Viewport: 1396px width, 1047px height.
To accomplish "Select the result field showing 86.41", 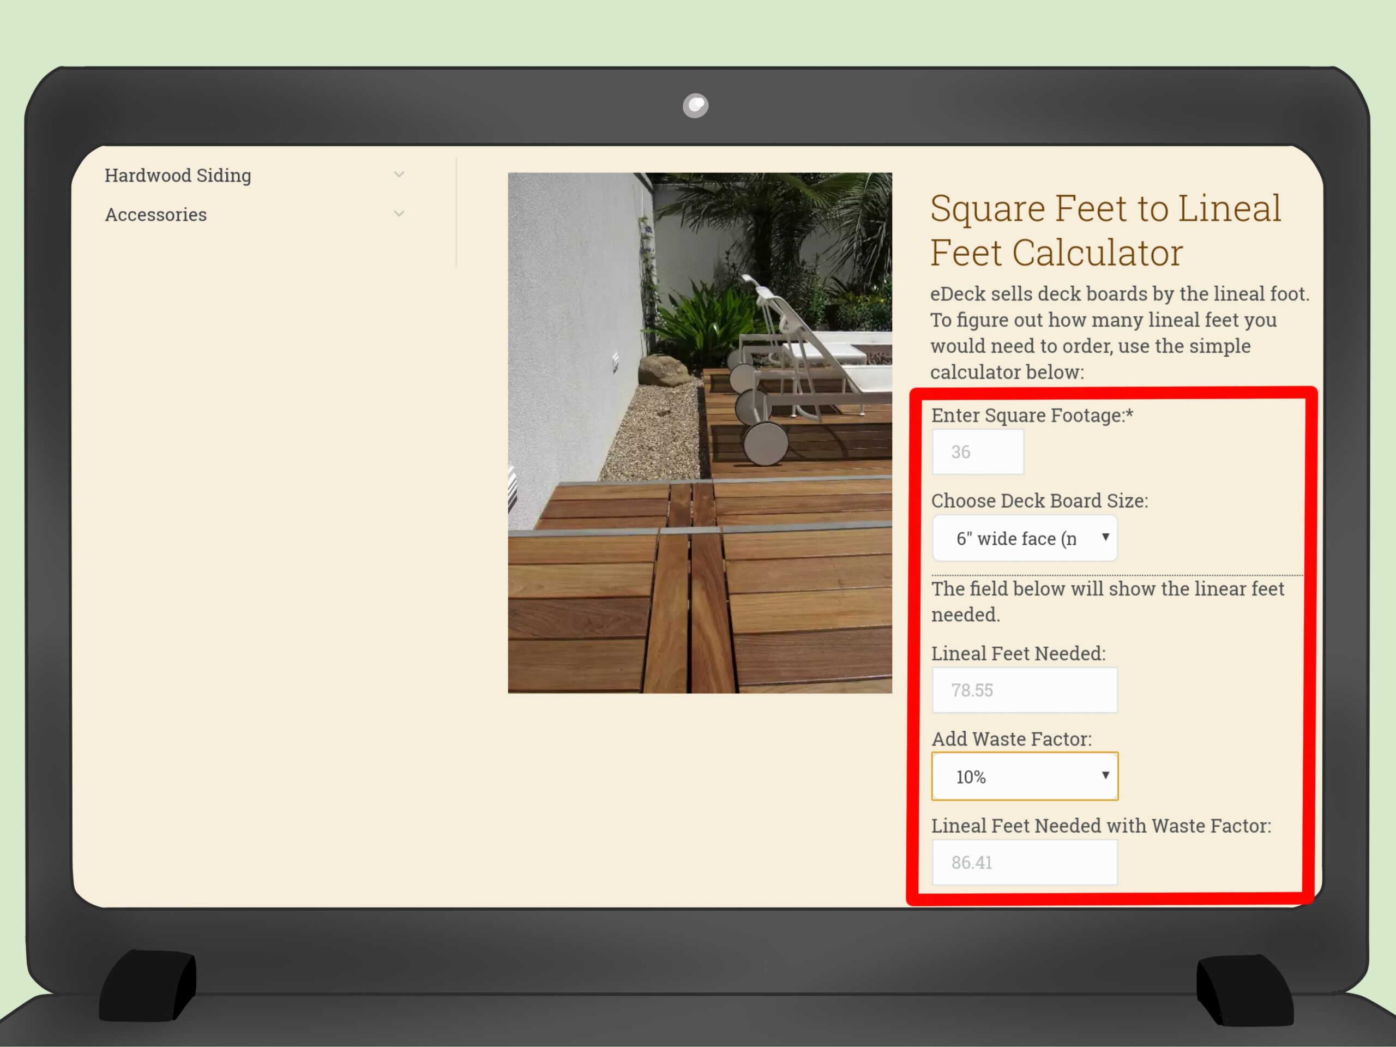I will click(x=1024, y=862).
